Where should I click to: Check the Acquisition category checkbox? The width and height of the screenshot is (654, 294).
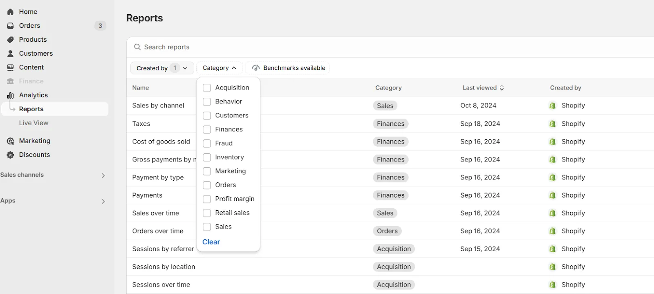[x=207, y=88]
